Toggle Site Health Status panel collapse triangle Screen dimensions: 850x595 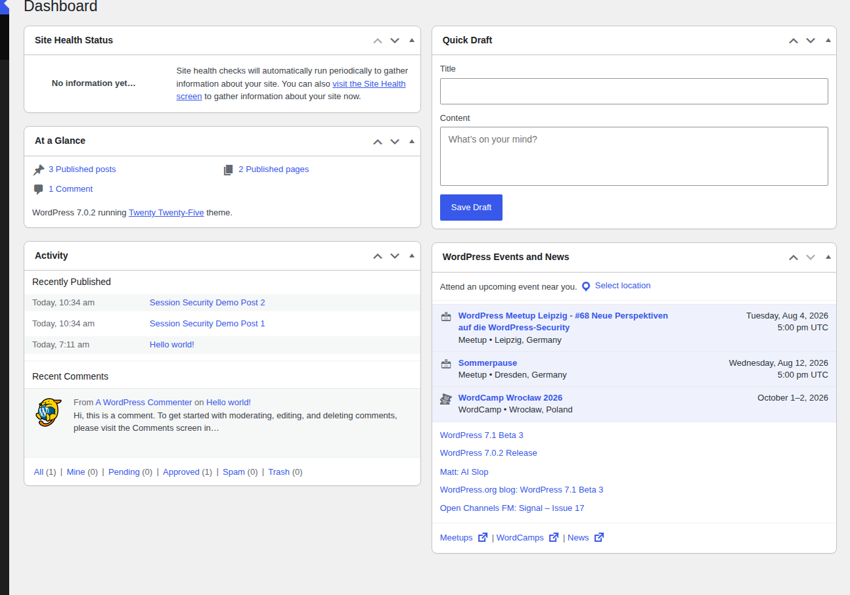(x=412, y=40)
